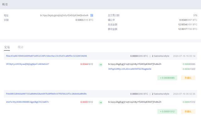Click the QR code icon beside the address
The height and width of the screenshot is (118, 201).
tap(92, 15)
